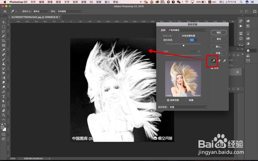The width and height of the screenshot is (258, 161).
Task: Open the Adjustments panel icon
Action: click(x=248, y=44)
